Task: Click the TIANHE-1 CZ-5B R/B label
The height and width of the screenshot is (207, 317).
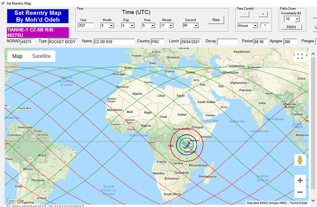Action: tap(38, 33)
